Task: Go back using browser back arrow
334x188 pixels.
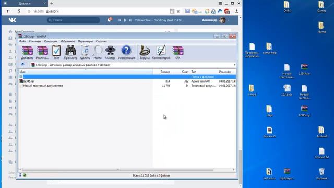Action: tap(8, 11)
